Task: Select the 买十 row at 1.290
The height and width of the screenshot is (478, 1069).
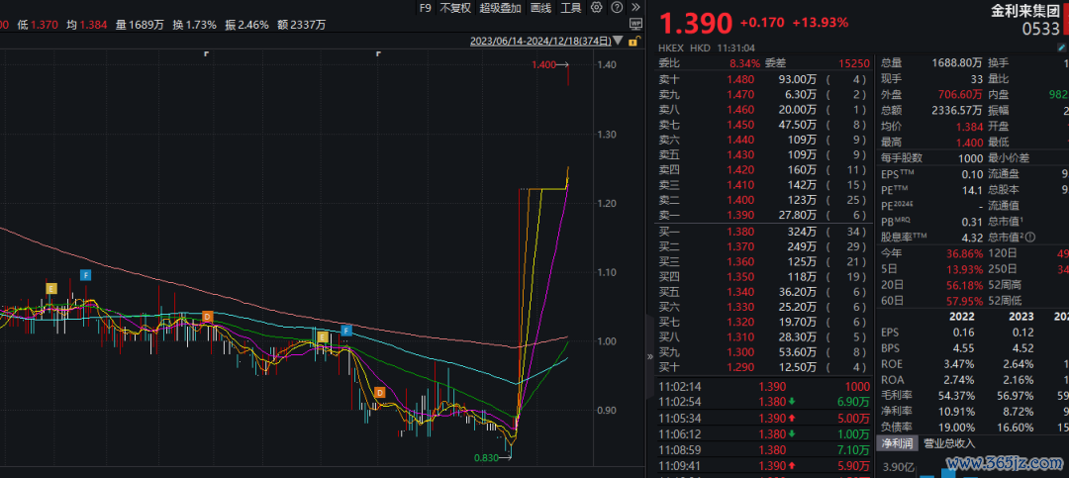Action: coord(765,367)
